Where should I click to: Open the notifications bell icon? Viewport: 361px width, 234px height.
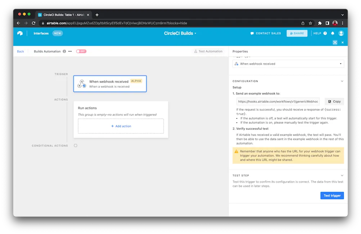click(332, 33)
